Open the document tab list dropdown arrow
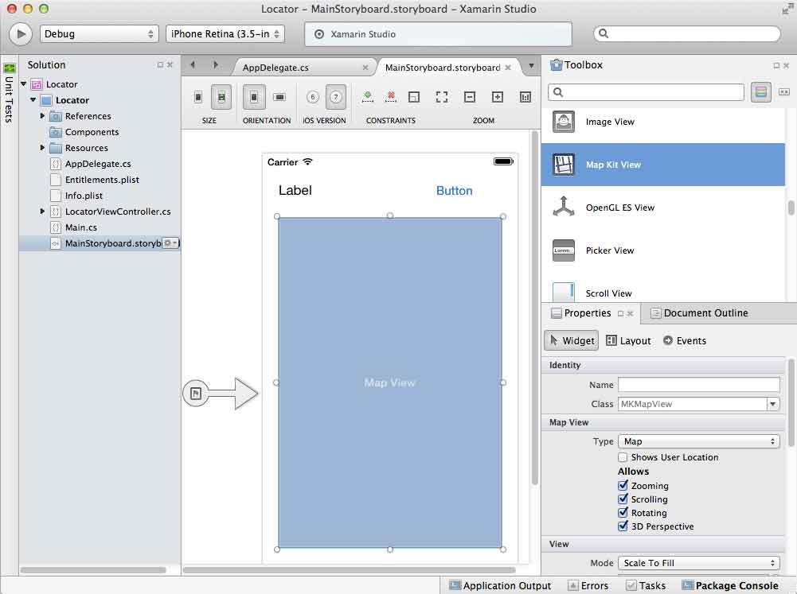This screenshot has width=797, height=594. pos(531,66)
